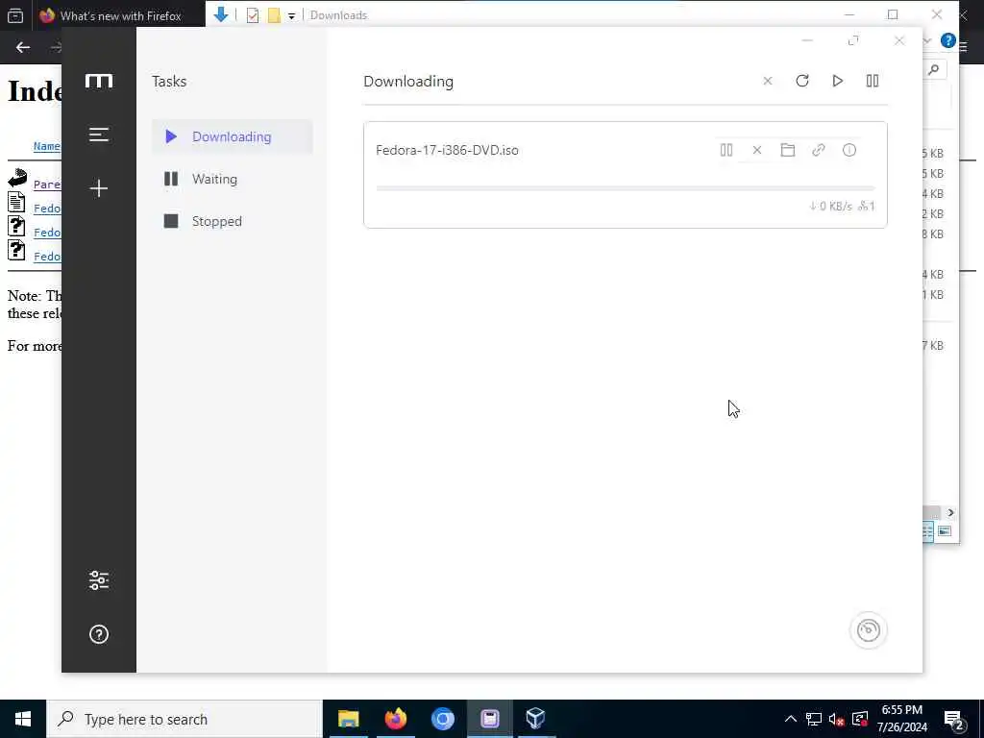Pause all tasks in header toolbar
Screen dimensions: 984x738
tap(873, 81)
